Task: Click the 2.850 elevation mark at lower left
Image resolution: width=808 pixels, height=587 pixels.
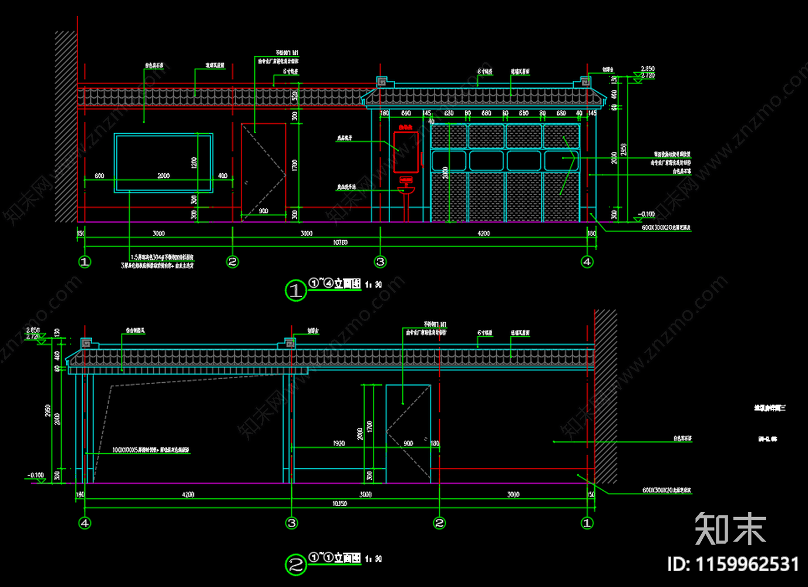Action: point(33,330)
